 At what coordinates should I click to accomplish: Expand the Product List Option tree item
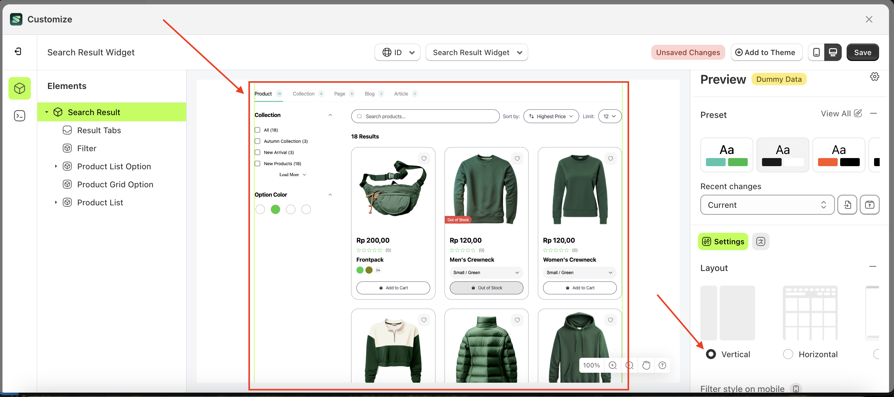pos(55,166)
